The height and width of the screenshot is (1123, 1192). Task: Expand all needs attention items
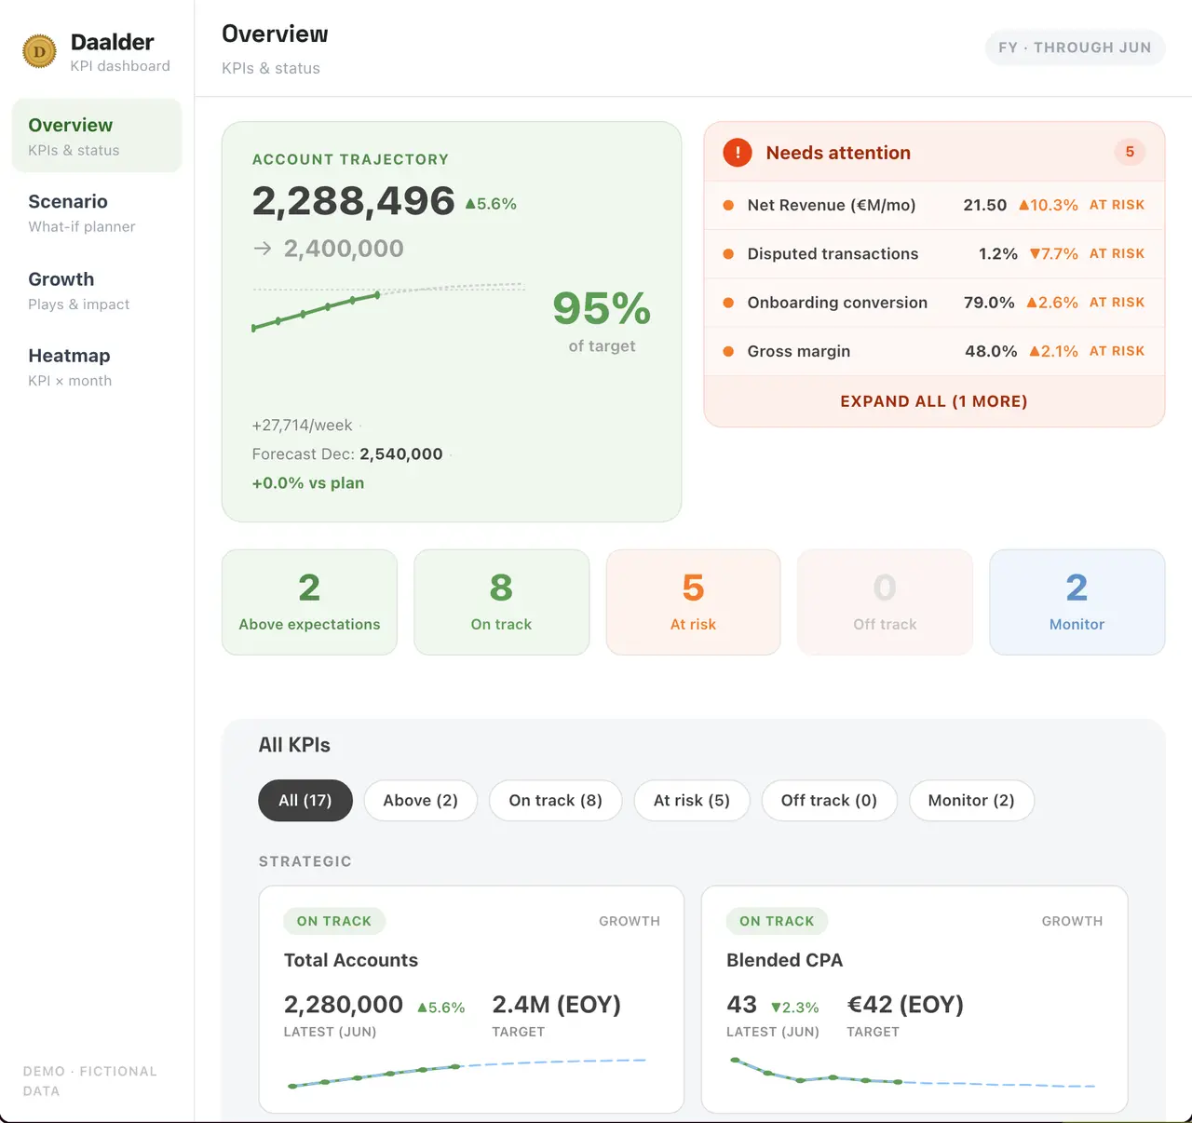click(934, 401)
